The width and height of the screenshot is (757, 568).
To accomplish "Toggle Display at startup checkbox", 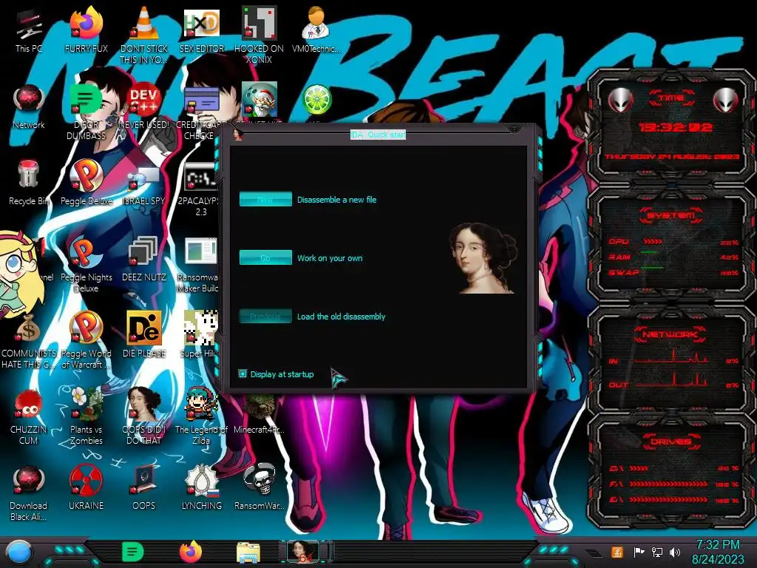I will [242, 373].
